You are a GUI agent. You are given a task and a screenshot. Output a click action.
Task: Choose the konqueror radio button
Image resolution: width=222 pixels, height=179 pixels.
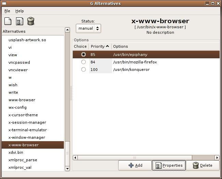point(83,70)
